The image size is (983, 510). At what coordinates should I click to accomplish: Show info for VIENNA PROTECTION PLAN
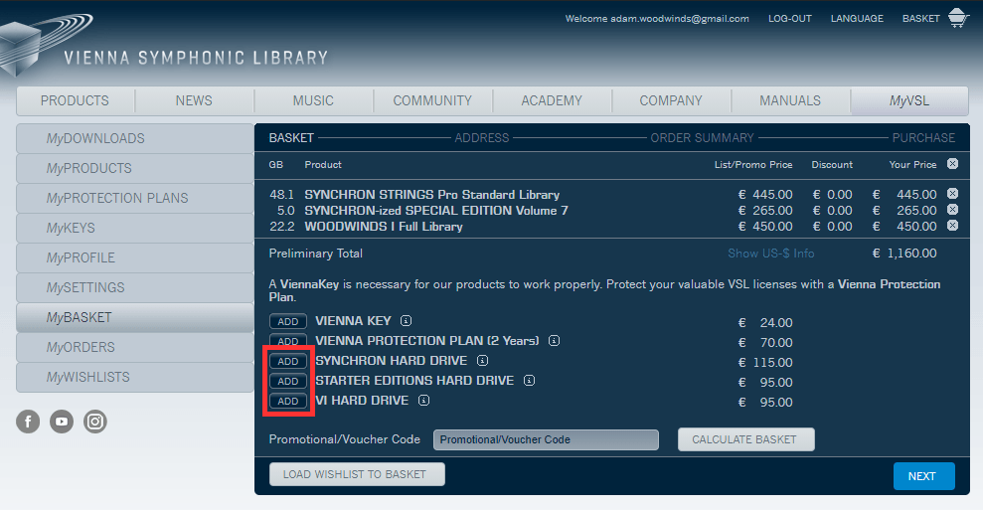pyautogui.click(x=555, y=341)
